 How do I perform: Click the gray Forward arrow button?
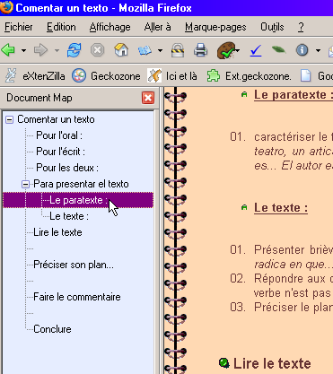pos(41,50)
